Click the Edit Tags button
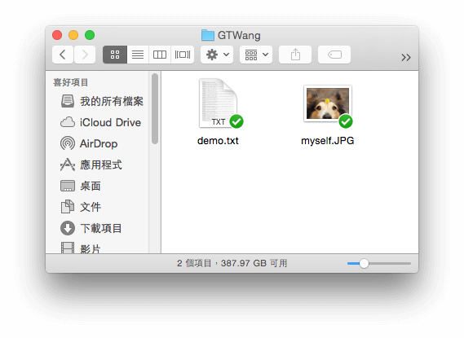The image size is (464, 338). pyautogui.click(x=334, y=55)
